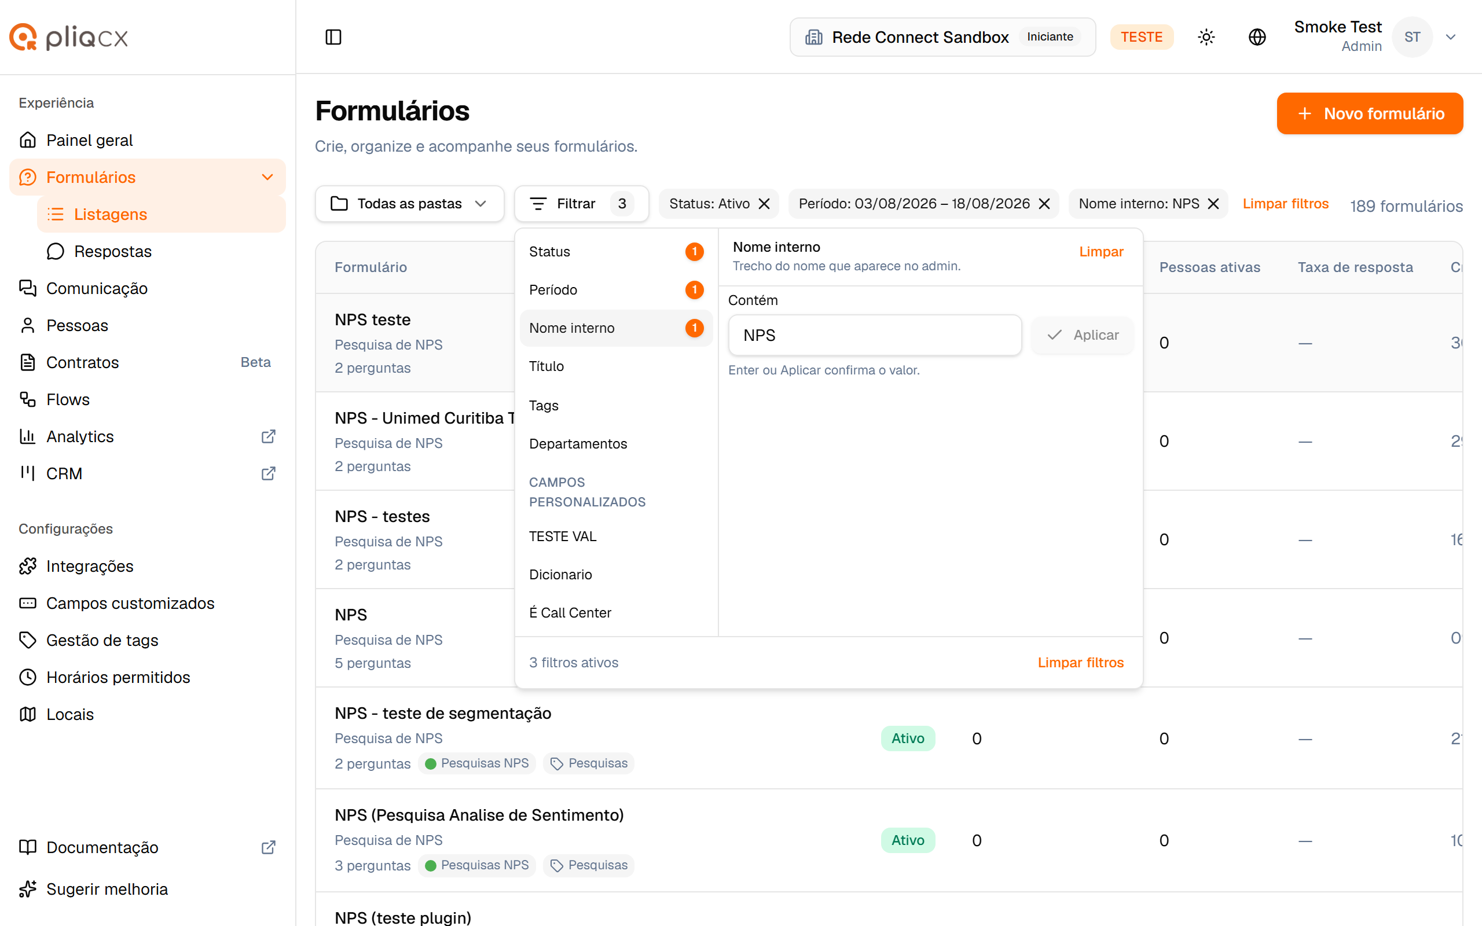The height and width of the screenshot is (926, 1482).
Task: Click the Novo formulário button
Action: coord(1369,113)
